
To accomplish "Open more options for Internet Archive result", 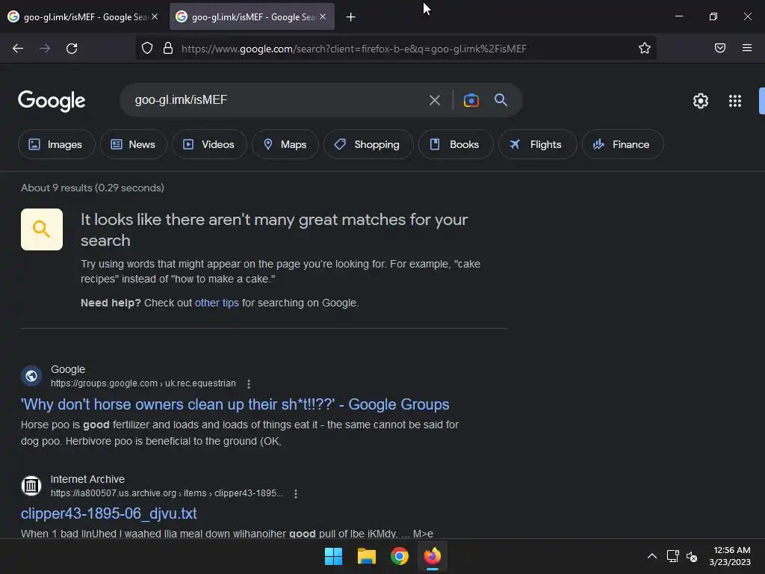I will [x=296, y=494].
